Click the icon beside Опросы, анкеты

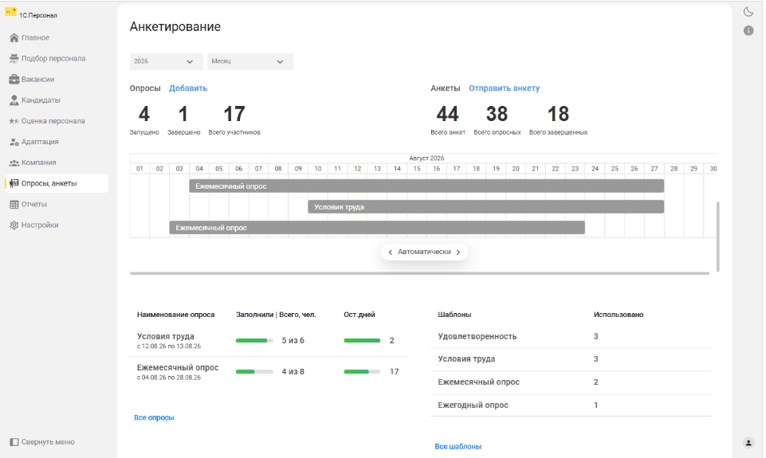pos(14,183)
